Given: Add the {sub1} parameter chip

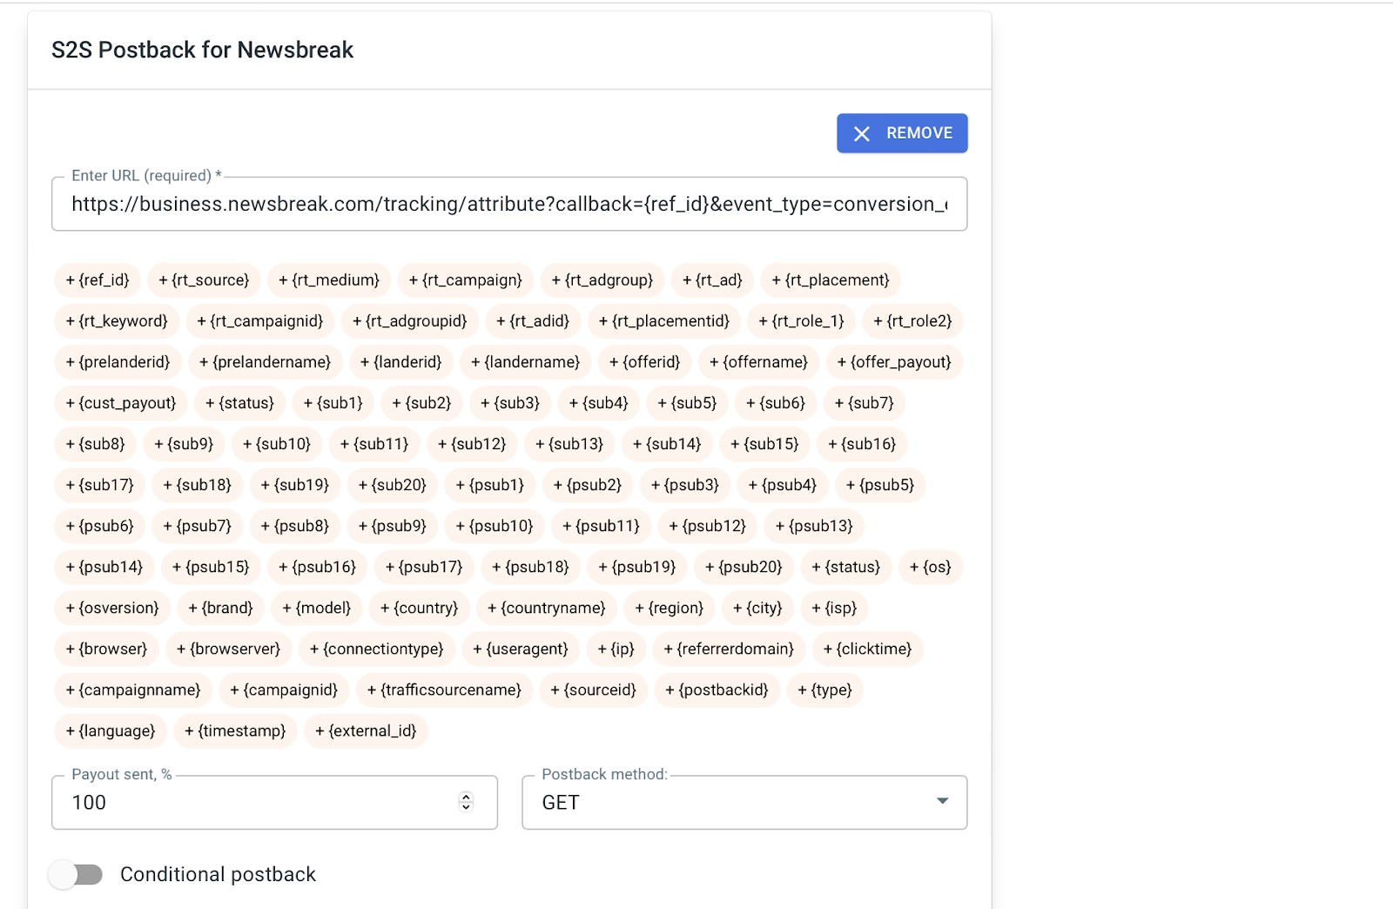Looking at the screenshot, I should (x=333, y=403).
